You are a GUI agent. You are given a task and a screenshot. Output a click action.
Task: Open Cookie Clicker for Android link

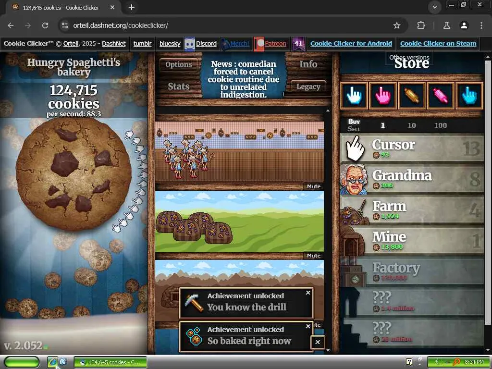[351, 44]
